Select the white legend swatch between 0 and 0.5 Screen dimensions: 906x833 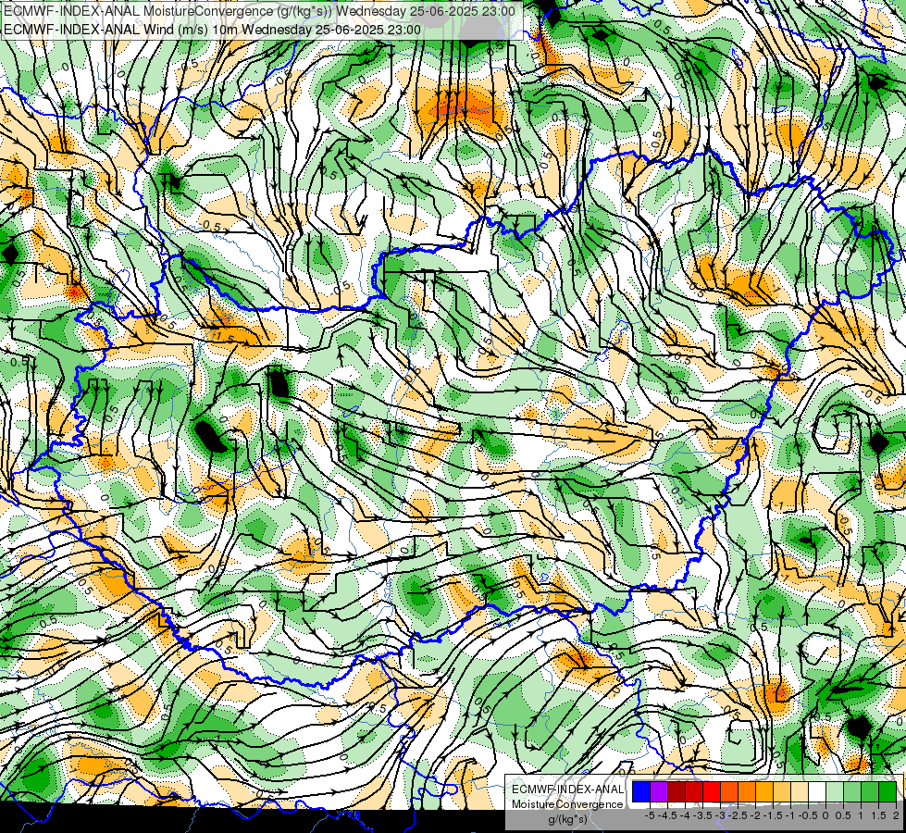coord(817,792)
